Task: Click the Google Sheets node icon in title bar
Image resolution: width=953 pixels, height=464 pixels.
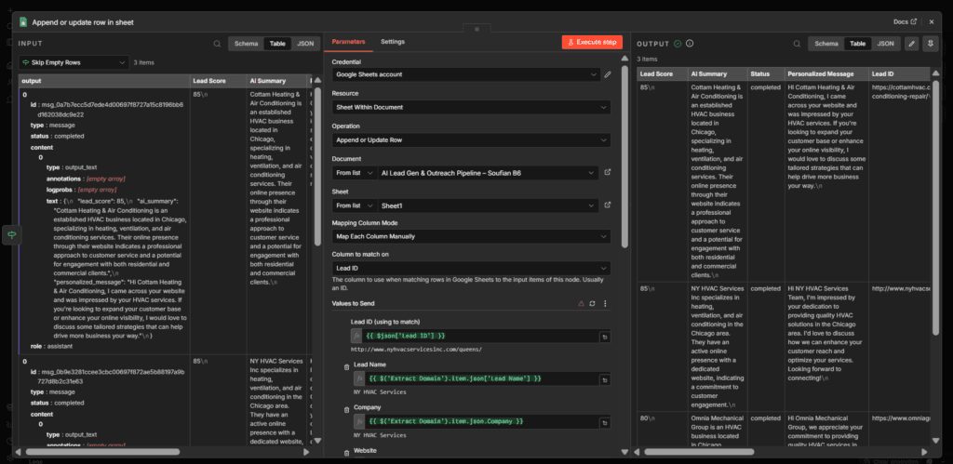Action: point(23,22)
